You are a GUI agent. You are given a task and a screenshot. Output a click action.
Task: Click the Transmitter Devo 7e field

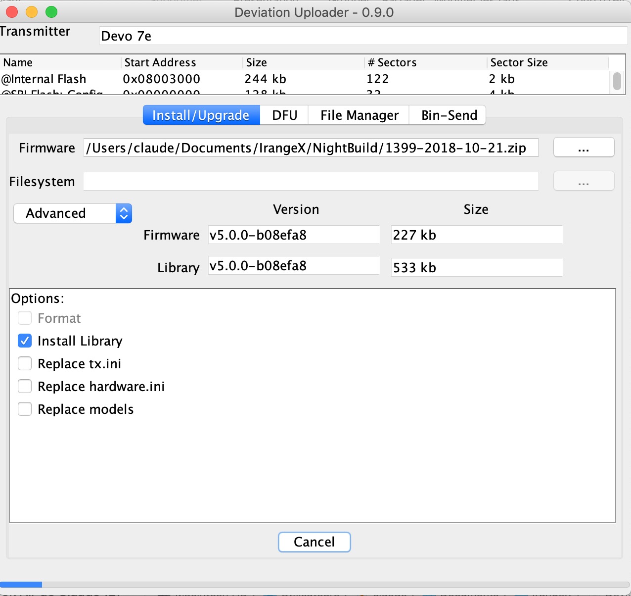363,36
